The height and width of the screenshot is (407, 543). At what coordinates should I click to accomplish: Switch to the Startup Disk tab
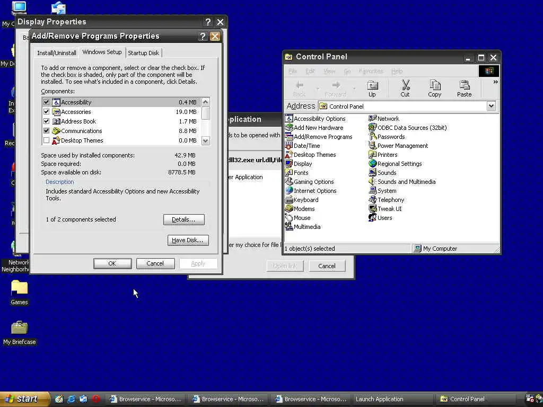click(x=143, y=53)
